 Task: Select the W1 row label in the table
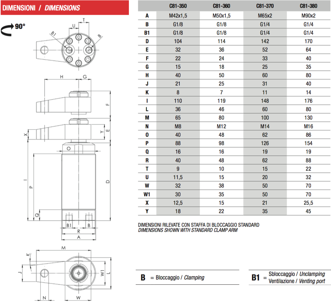(x=147, y=194)
